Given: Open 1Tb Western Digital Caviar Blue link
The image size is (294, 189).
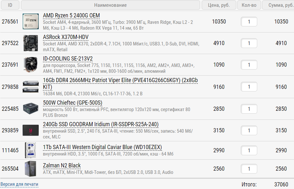Looking at the screenshot, I should (102, 147).
